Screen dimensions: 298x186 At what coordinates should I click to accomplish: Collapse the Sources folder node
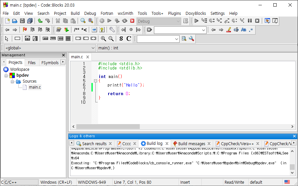[x=12, y=82]
